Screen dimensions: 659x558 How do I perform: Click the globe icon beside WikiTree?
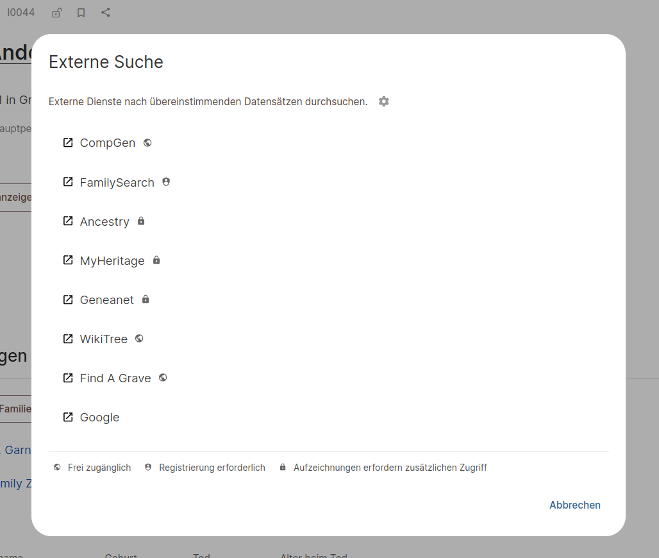[139, 339]
